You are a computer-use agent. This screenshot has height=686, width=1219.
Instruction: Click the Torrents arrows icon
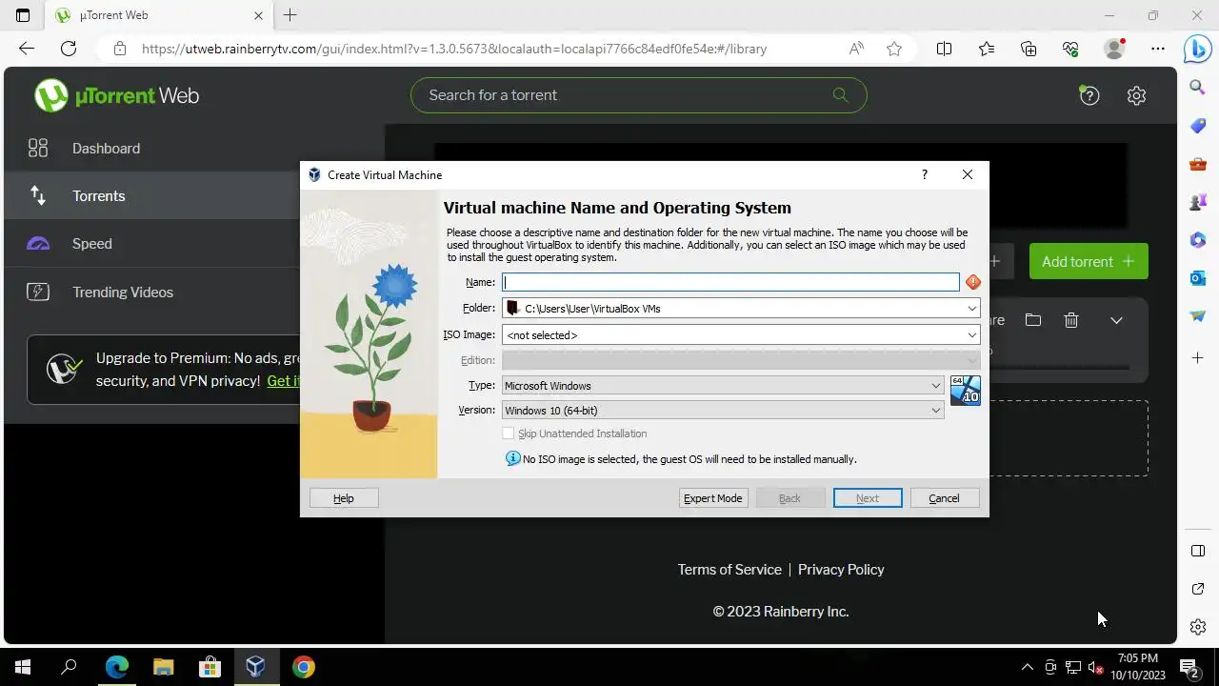click(38, 195)
